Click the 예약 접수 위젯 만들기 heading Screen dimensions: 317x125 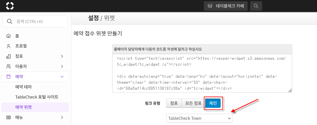98,33
